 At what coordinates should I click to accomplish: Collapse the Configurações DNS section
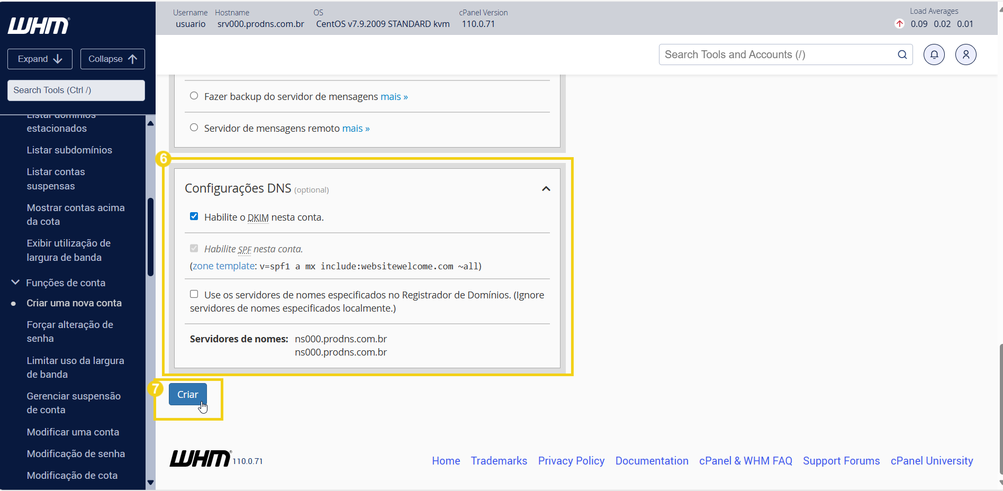546,189
